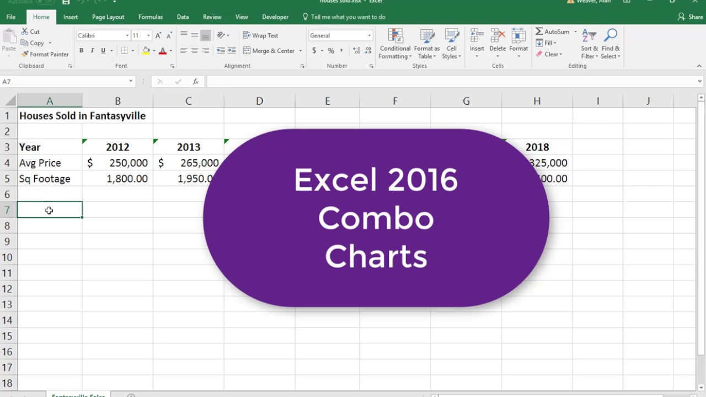Align text left
This screenshot has height=397, width=706.
coord(184,51)
